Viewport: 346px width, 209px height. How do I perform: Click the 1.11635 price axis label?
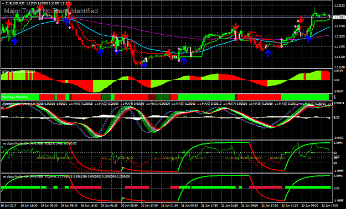(x=339, y=36)
